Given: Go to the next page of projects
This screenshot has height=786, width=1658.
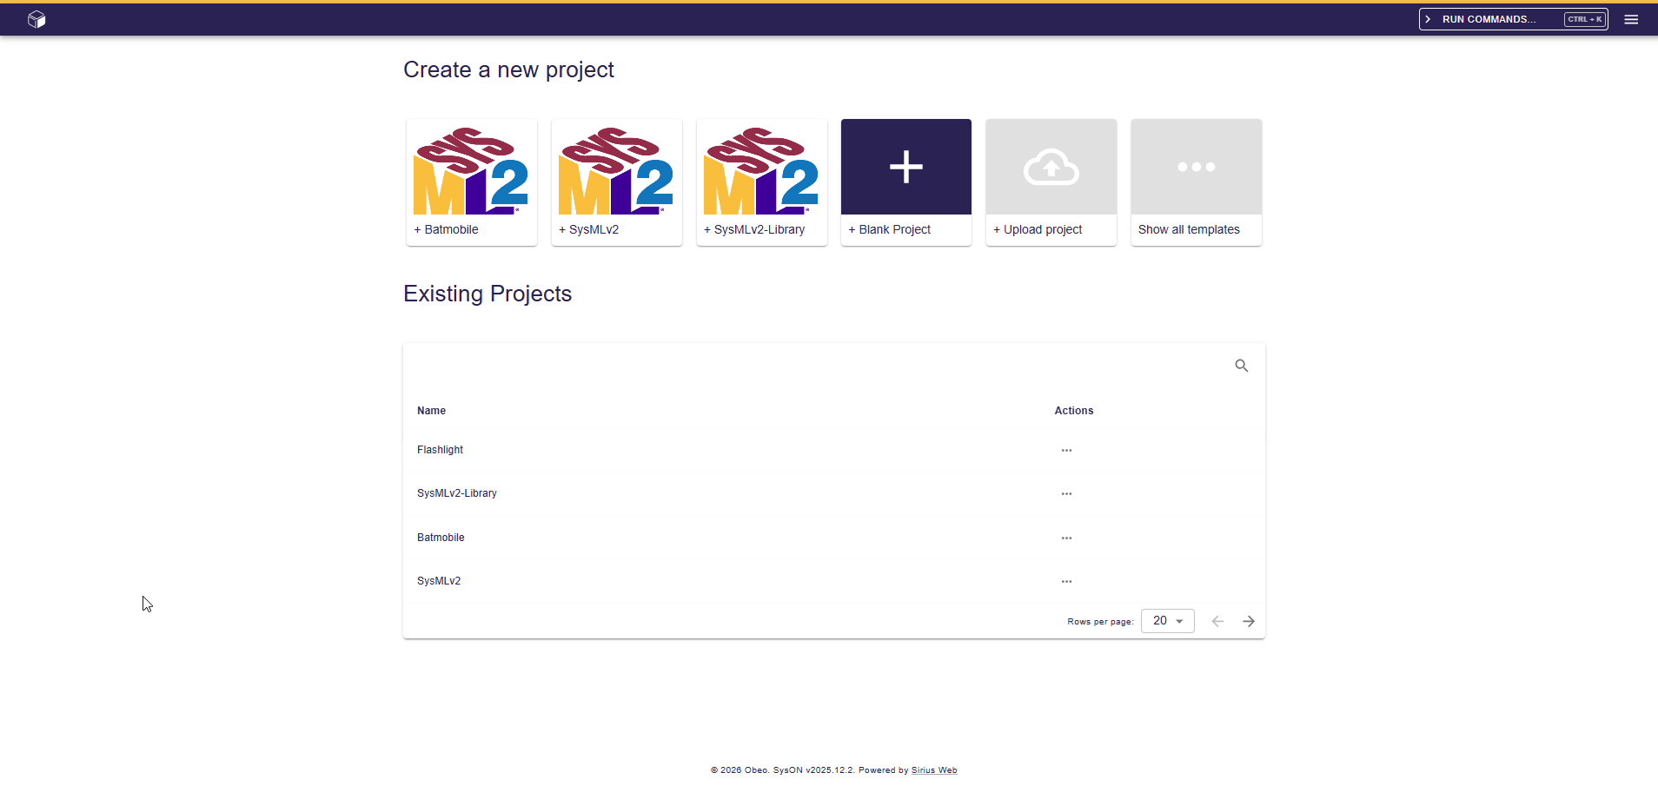Looking at the screenshot, I should [1249, 620].
